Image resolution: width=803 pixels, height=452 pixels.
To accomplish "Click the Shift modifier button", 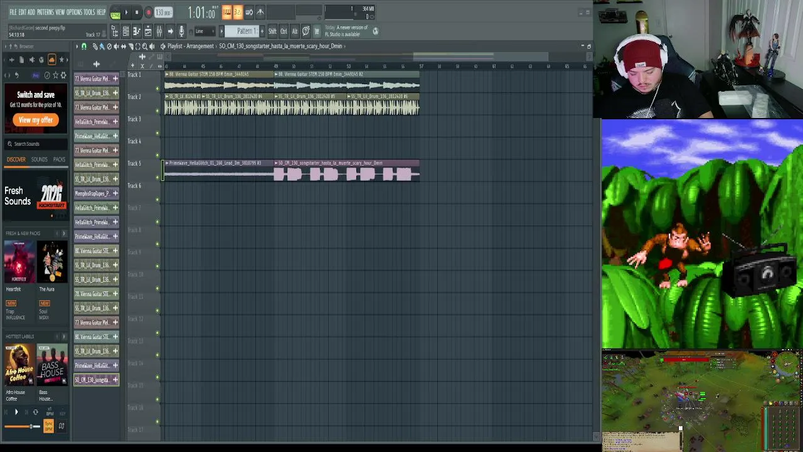I will (x=272, y=31).
